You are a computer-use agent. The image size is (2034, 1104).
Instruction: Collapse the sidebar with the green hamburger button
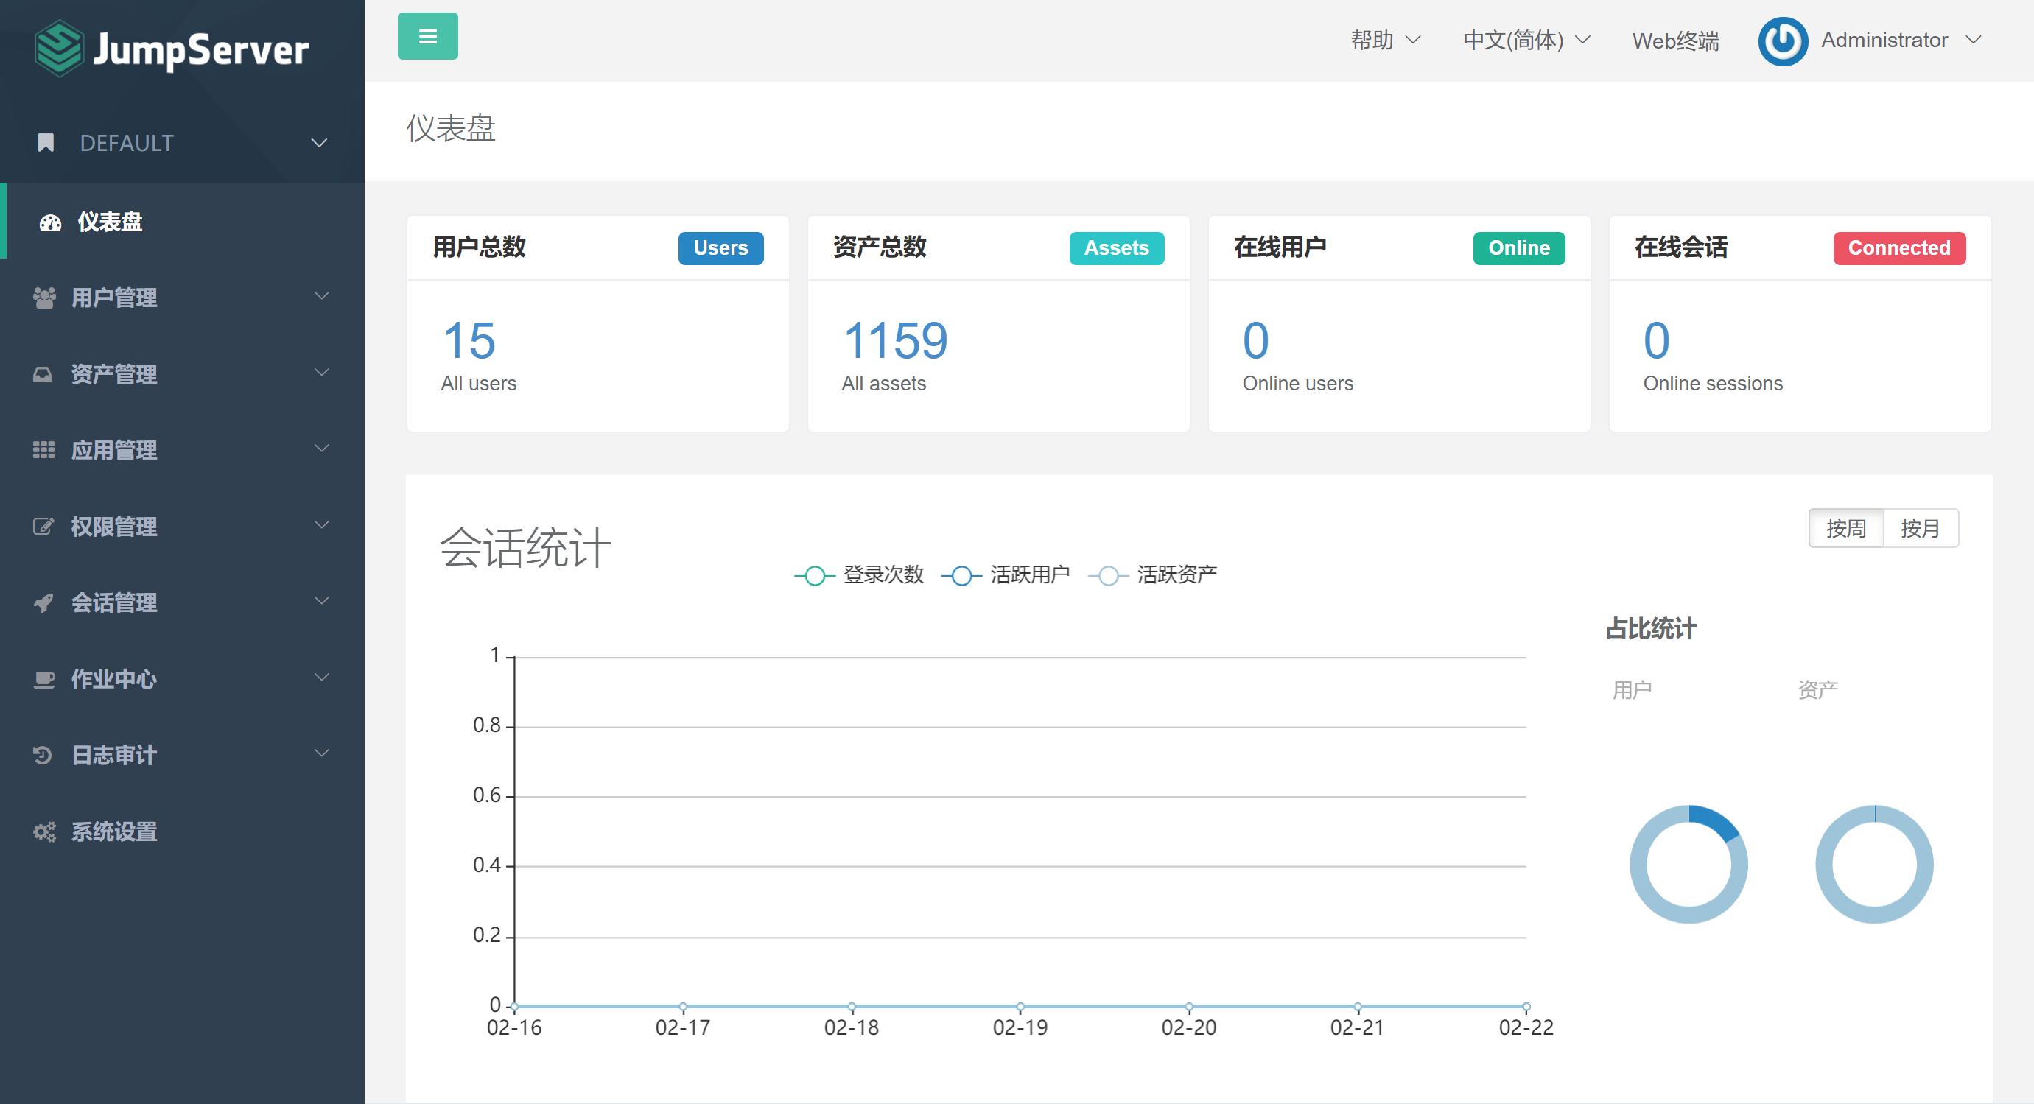click(x=427, y=35)
